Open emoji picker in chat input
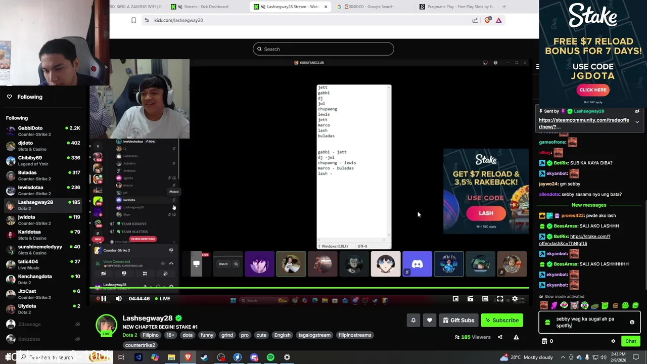 tap(632, 323)
